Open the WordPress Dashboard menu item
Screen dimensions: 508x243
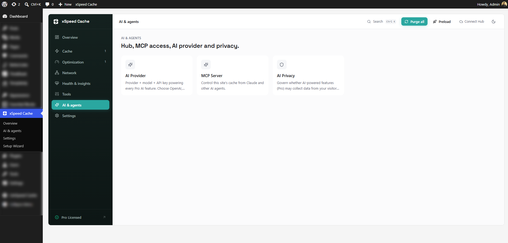[21, 16]
